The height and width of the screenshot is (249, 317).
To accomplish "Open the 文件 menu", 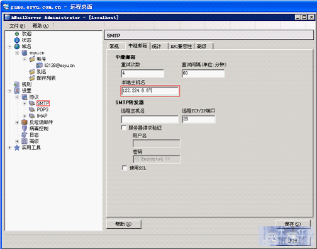I will pyautogui.click(x=17, y=26).
